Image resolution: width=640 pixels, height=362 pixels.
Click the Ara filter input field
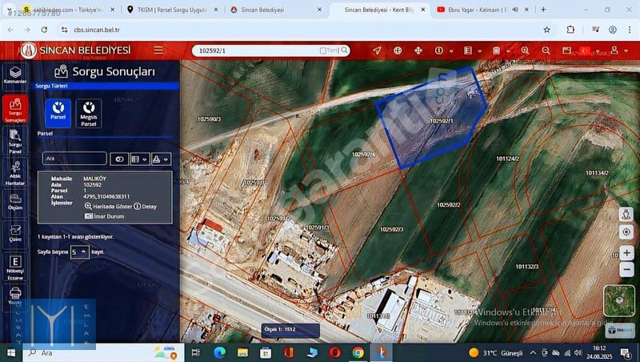(74, 159)
